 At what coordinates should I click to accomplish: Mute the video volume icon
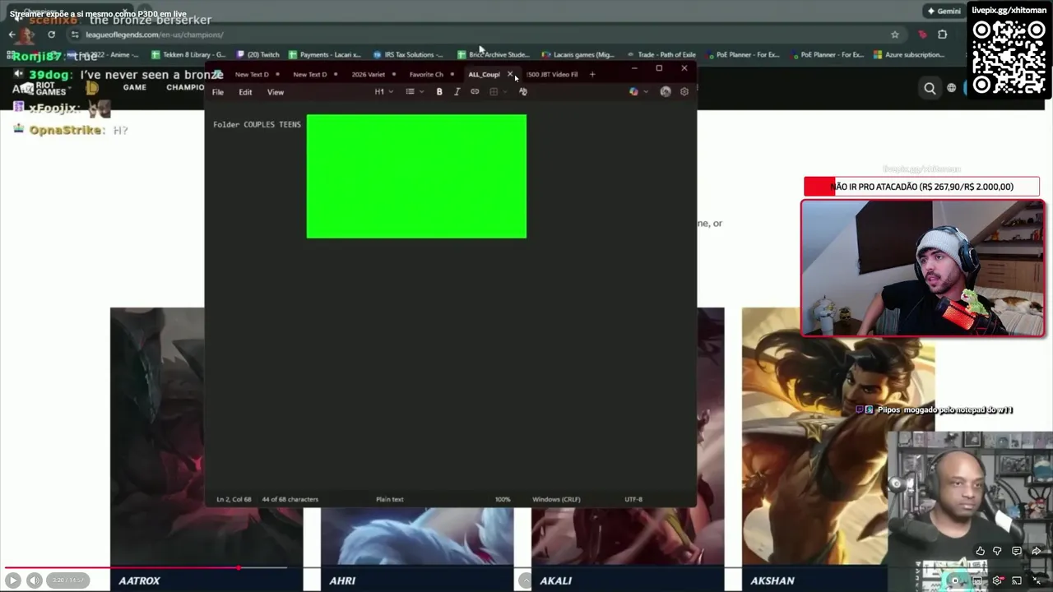34,580
